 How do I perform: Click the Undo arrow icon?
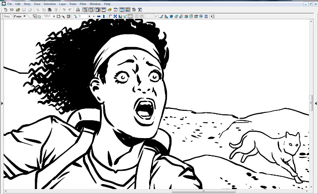(x=64, y=10)
